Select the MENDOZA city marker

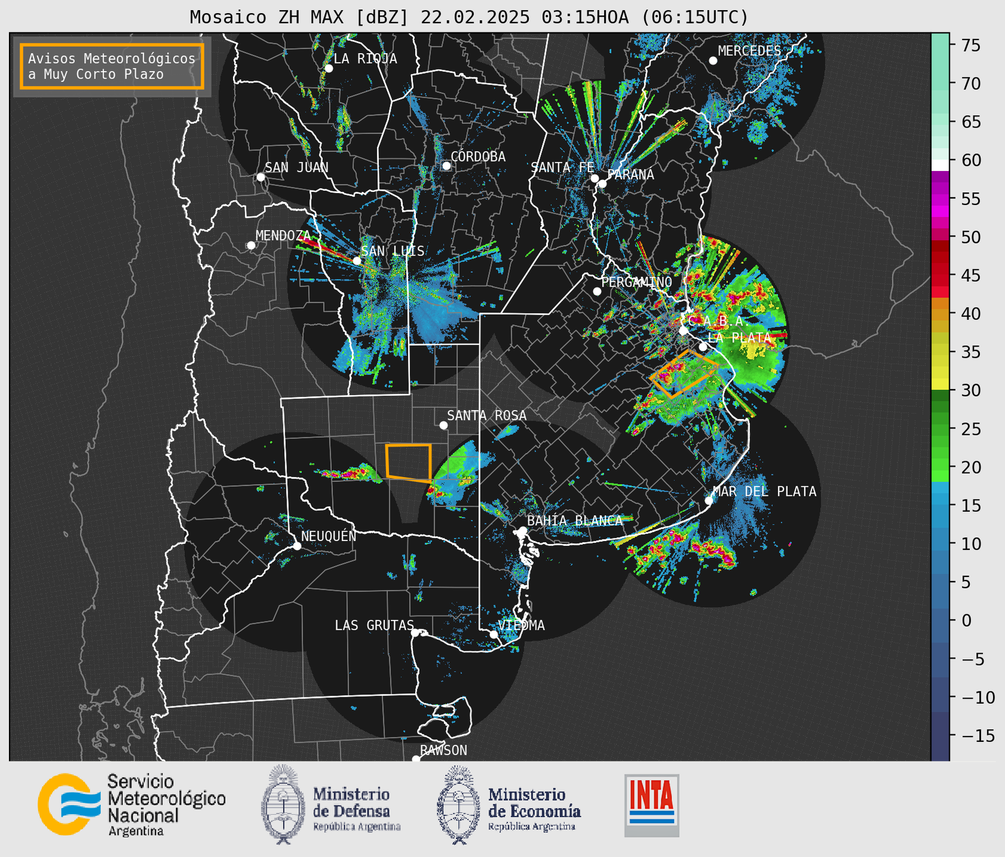click(251, 246)
